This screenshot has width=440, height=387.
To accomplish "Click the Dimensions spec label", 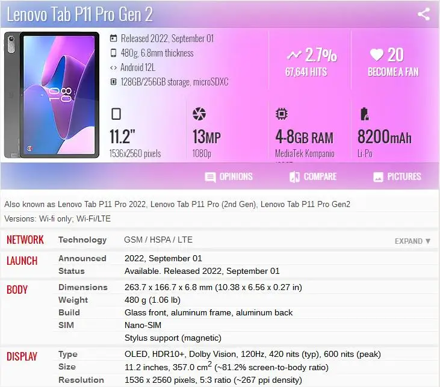I will tap(83, 287).
